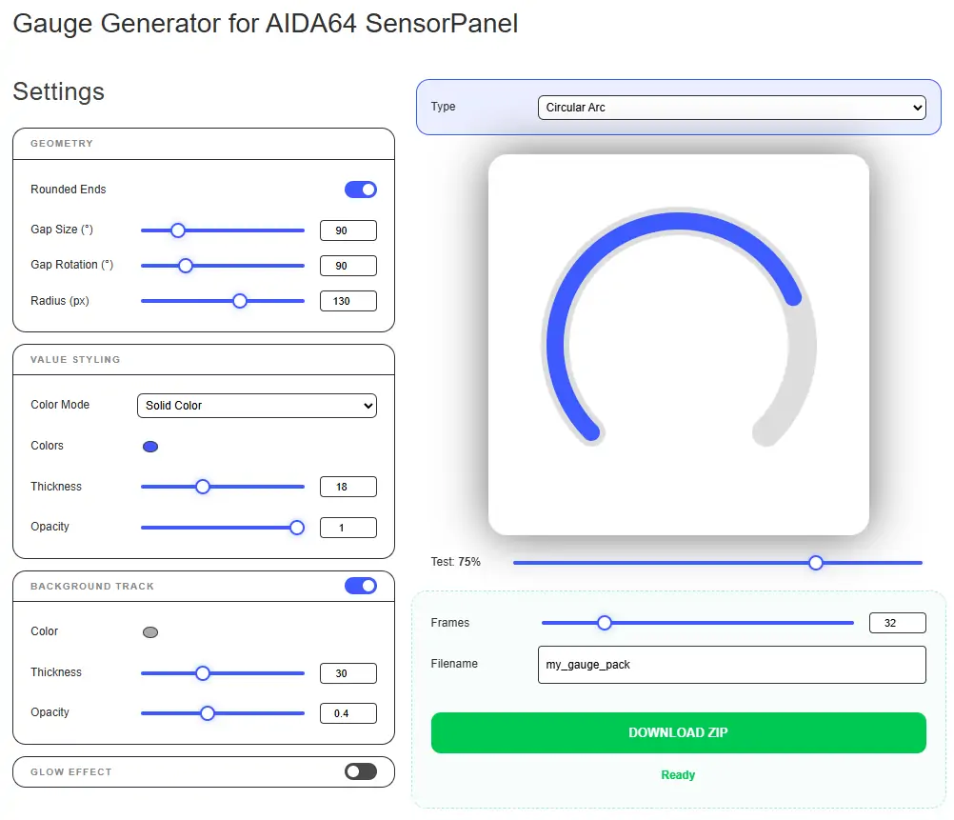This screenshot has width=954, height=820.
Task: Click the blue value color swatch
Action: [x=150, y=447]
